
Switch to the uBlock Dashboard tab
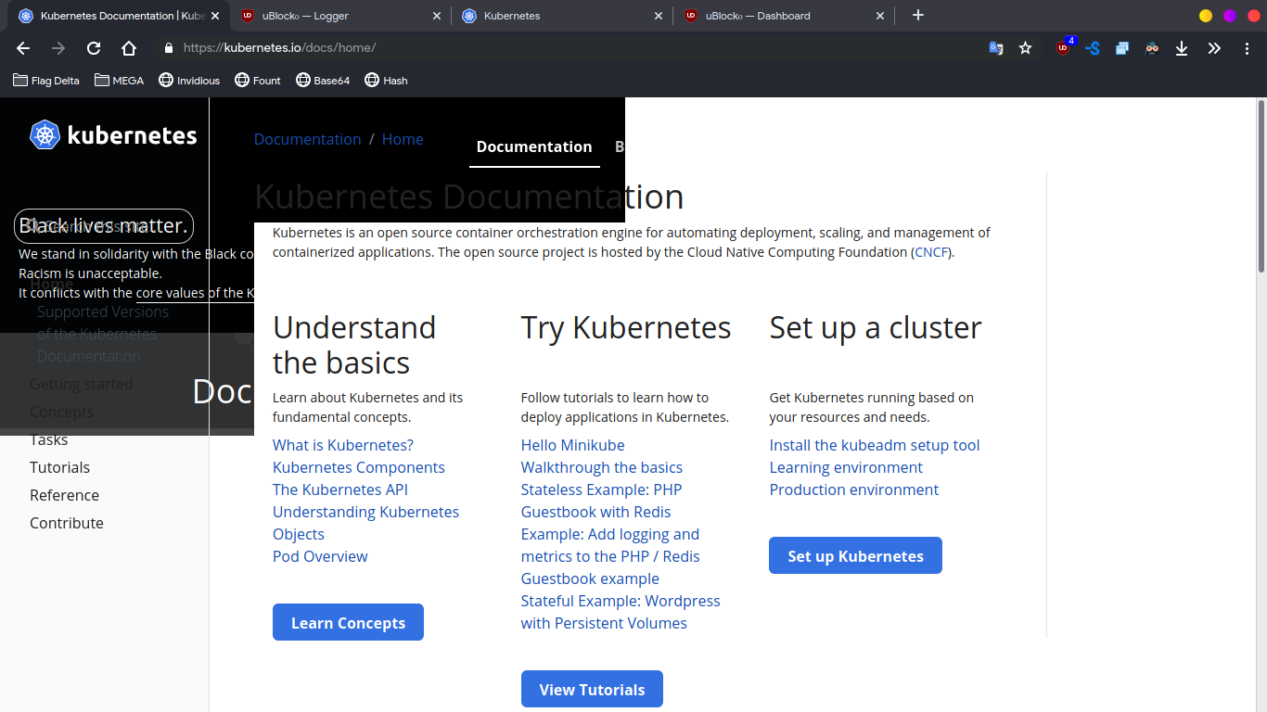coord(785,16)
